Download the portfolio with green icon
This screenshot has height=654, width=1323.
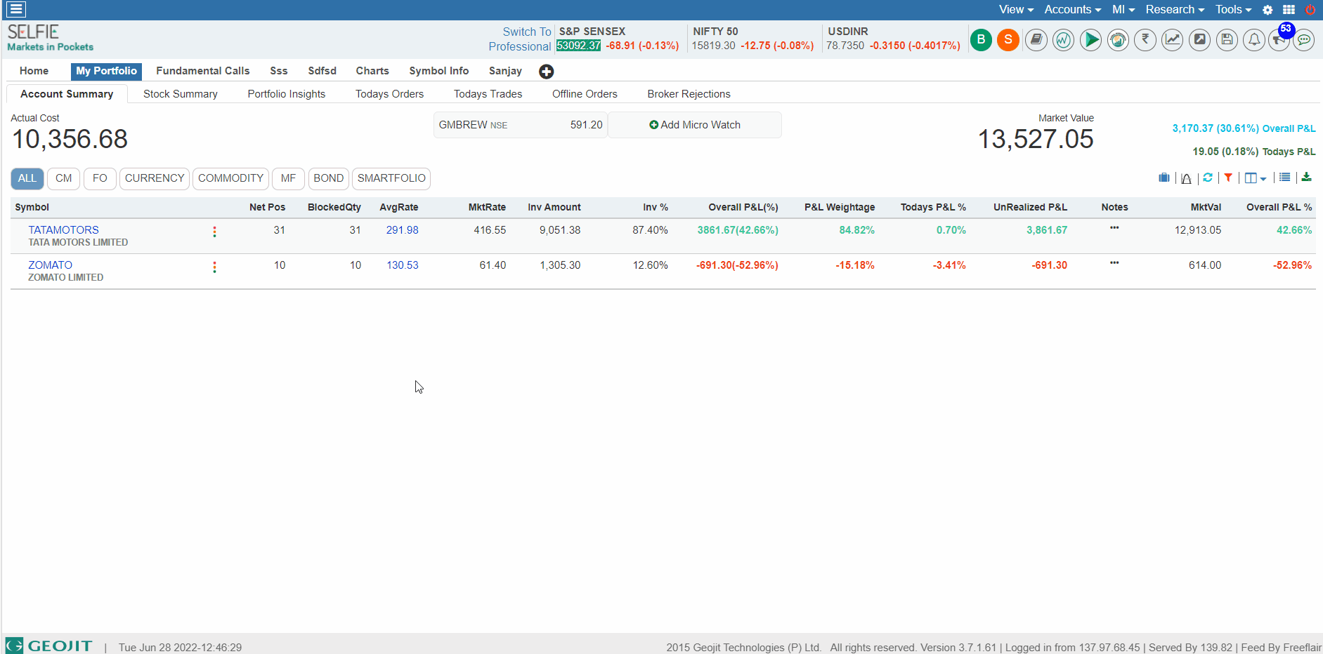[1306, 177]
